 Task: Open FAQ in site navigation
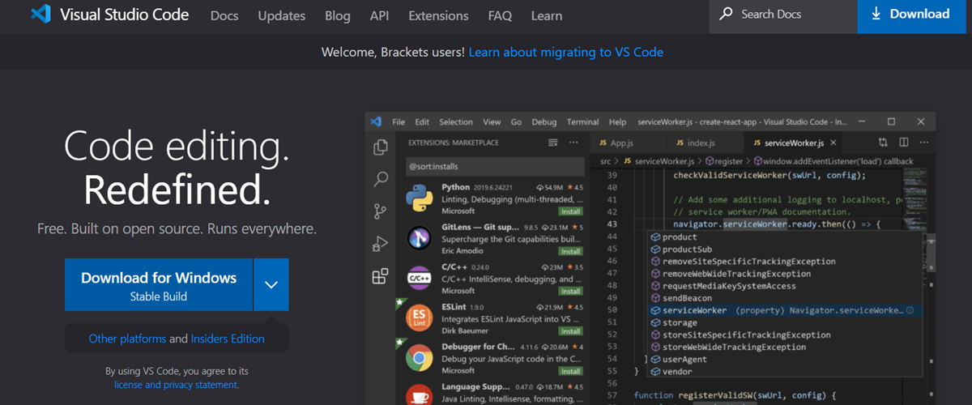500,15
